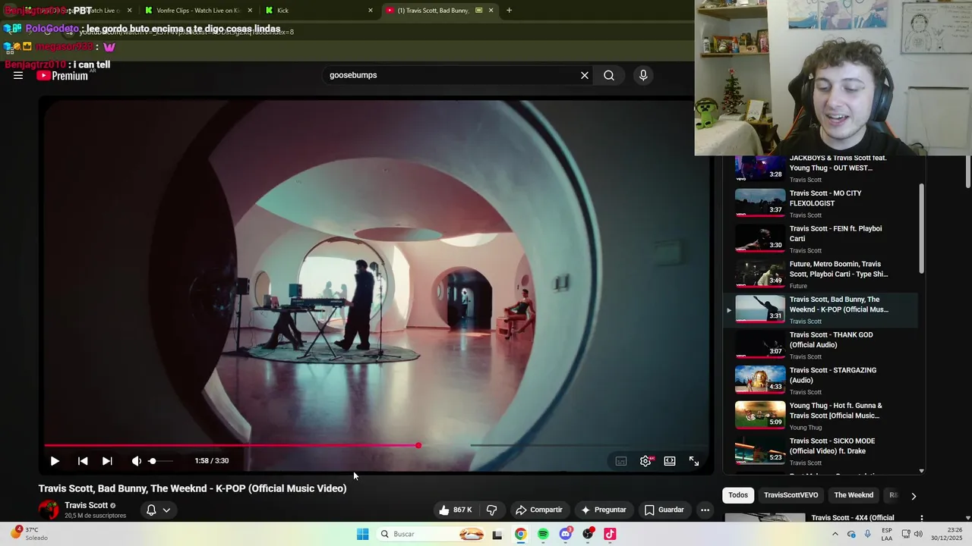Play Type Shit by Future playlist item
This screenshot has height=546, width=972.
820,275
